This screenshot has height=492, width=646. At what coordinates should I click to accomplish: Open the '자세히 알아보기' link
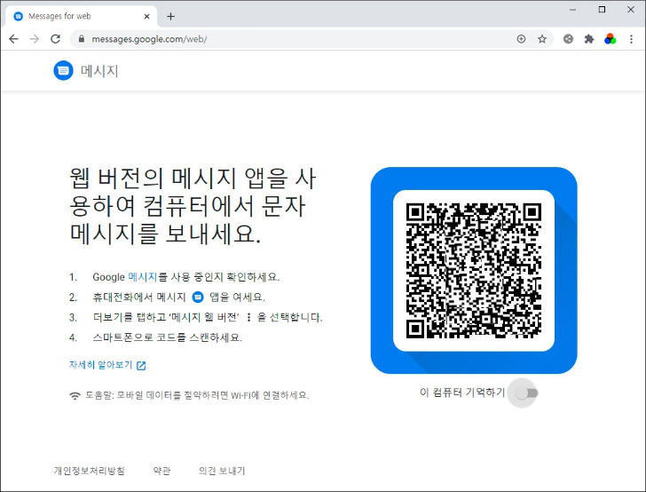coord(100,365)
